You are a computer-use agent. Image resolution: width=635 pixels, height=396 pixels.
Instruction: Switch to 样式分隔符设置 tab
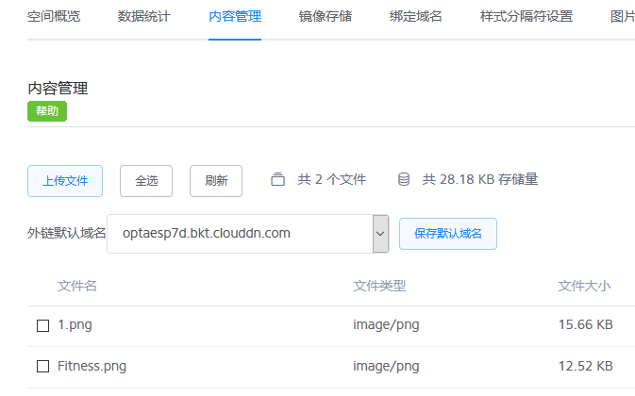[x=526, y=17]
